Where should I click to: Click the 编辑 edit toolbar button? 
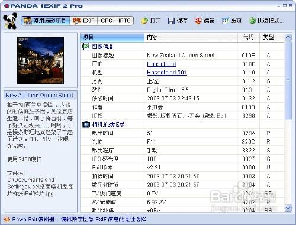coord(204,21)
